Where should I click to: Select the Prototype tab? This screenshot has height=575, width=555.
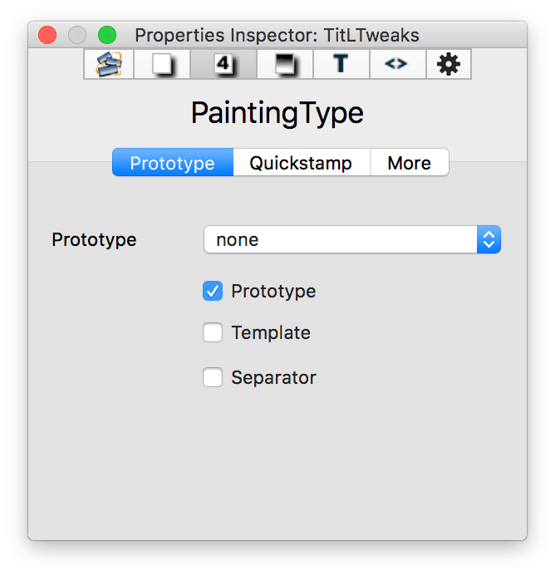click(172, 163)
